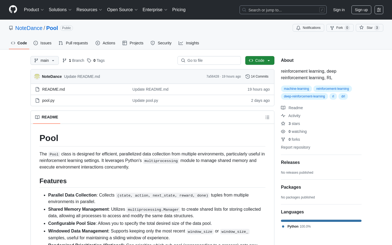Viewport: 392px width, 245px height.
Task: Click the 0 Tags link
Action: (96, 60)
